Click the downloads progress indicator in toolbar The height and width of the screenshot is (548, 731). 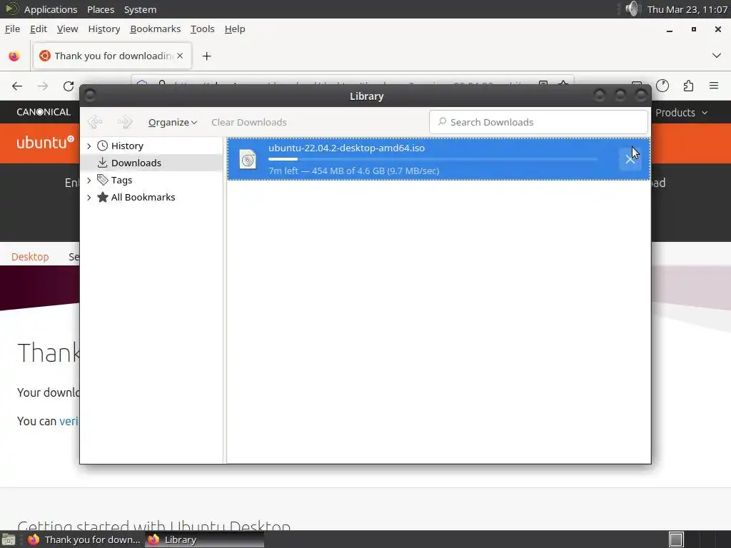point(662,86)
